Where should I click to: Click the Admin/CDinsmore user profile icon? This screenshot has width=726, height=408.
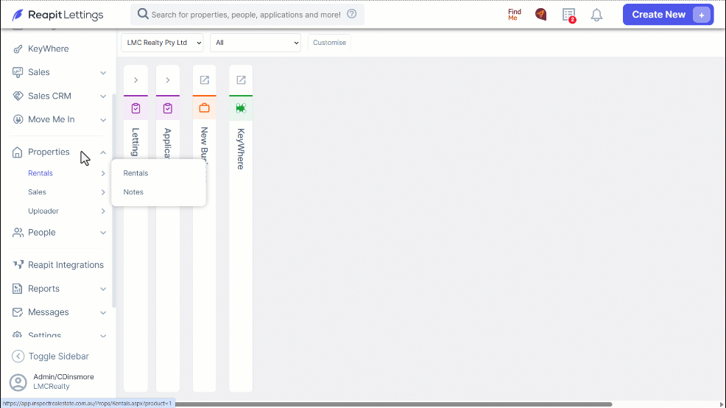pos(18,382)
